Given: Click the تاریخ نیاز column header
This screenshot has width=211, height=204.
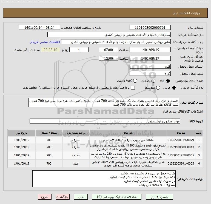Looking at the screenshot, I should pyautogui.click(x=22, y=133).
